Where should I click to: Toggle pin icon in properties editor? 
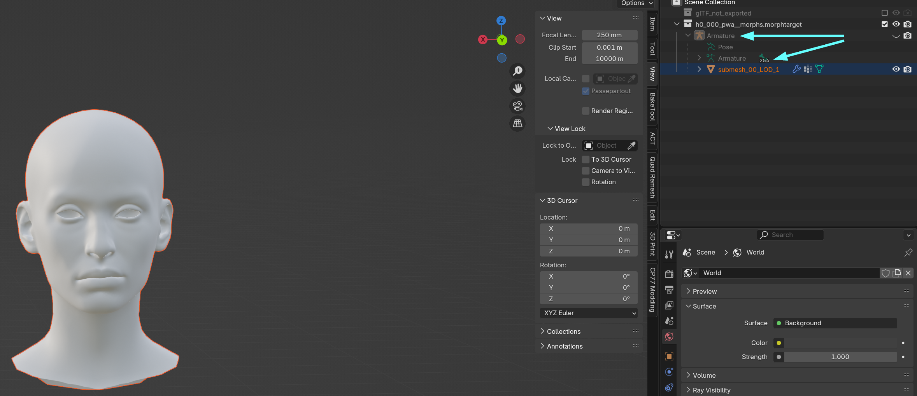(908, 253)
